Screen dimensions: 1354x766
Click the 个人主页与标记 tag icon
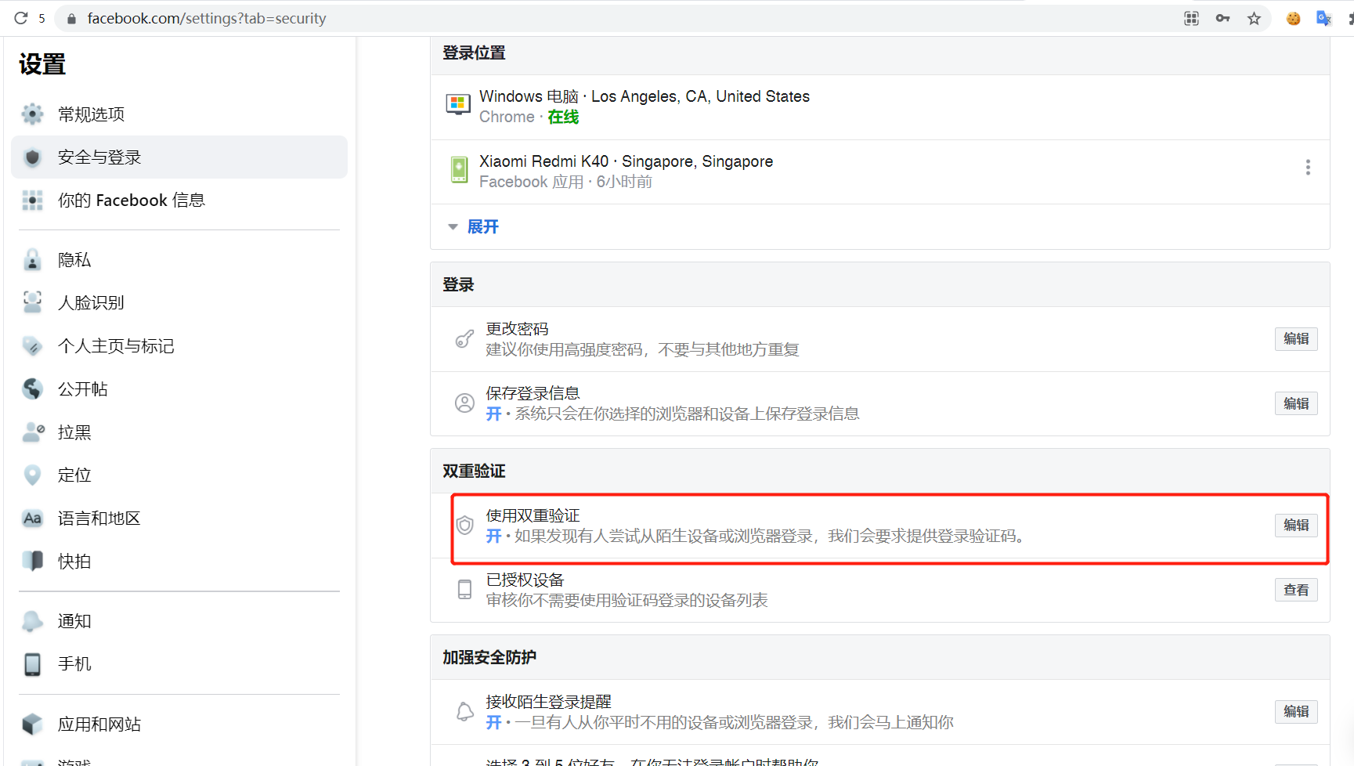32,346
